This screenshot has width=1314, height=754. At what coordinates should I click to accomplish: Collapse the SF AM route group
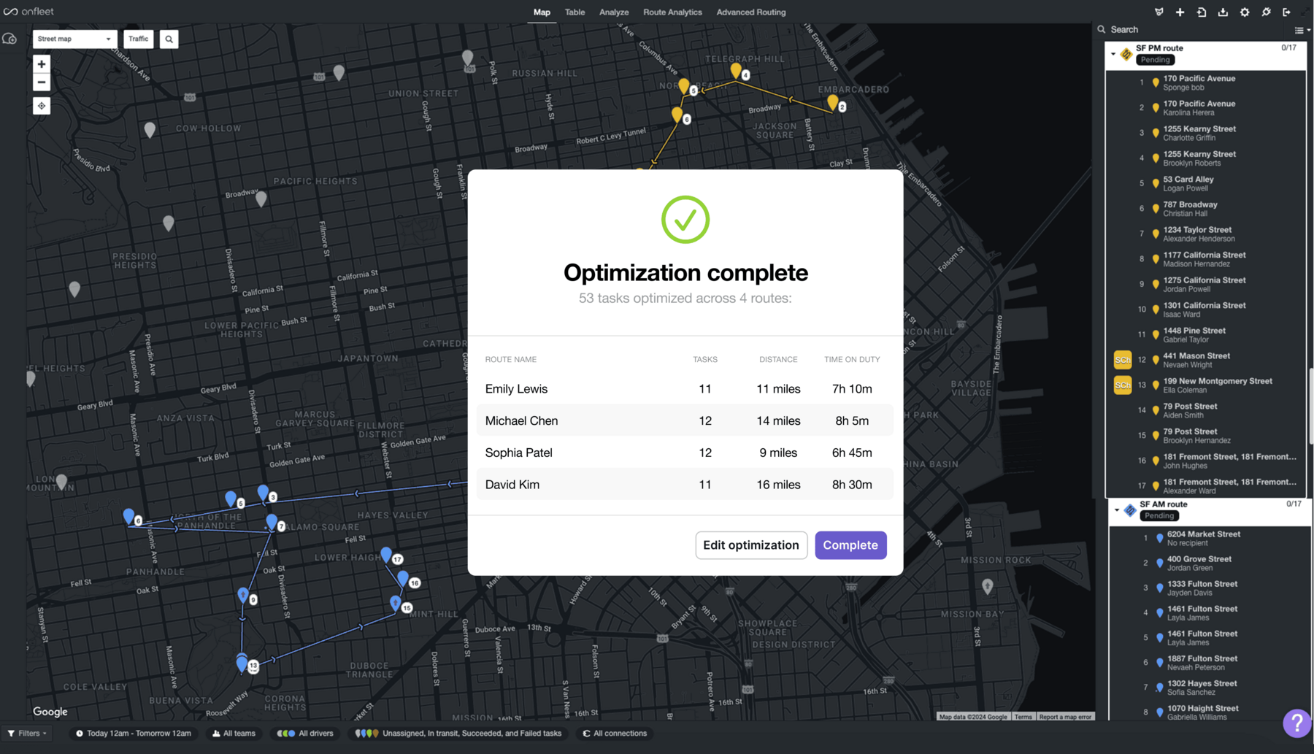click(1117, 510)
